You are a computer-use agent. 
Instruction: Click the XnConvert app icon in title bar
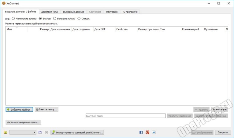4,3
